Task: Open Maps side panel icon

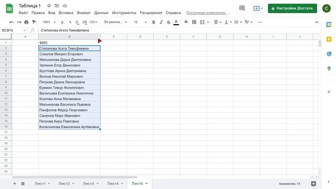Action: 329,69
